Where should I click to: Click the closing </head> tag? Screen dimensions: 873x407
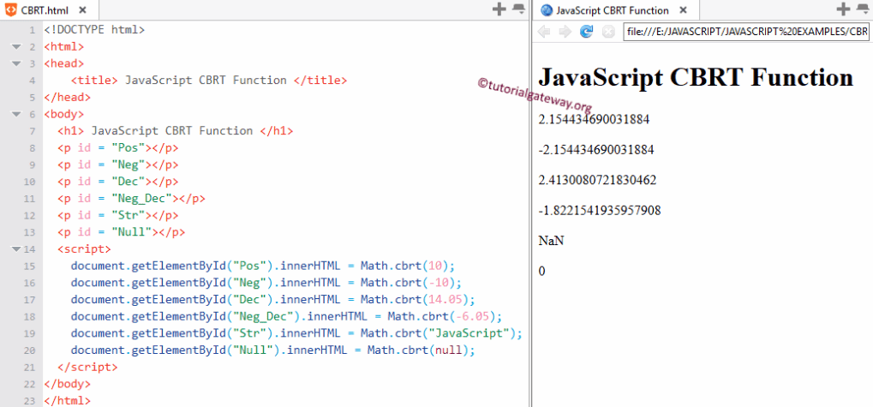67,98
